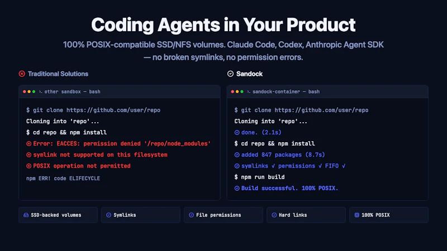This screenshot has width=447, height=251.
Task: Click the error icon before EACCES permission denied
Action: coord(29,144)
